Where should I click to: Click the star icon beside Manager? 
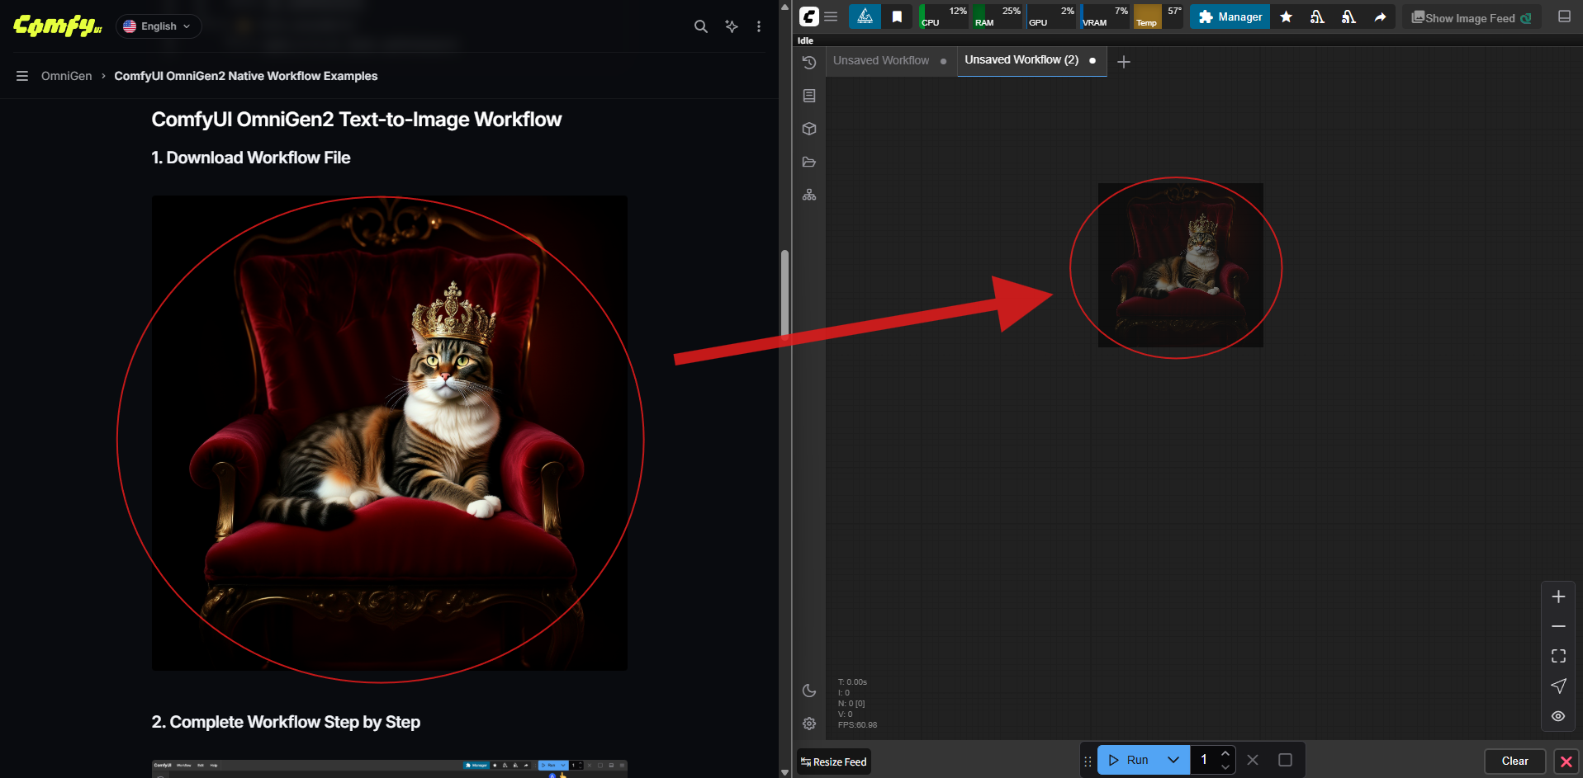click(1286, 17)
